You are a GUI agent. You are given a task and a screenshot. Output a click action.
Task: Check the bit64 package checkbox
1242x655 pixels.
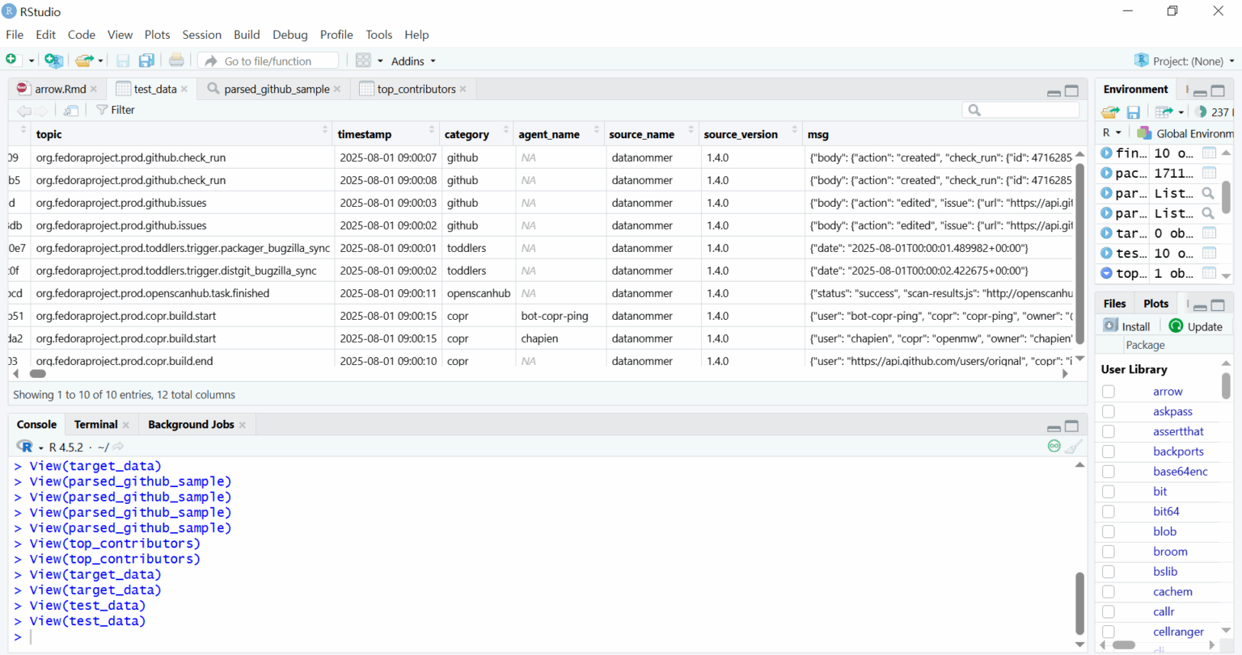click(1108, 511)
